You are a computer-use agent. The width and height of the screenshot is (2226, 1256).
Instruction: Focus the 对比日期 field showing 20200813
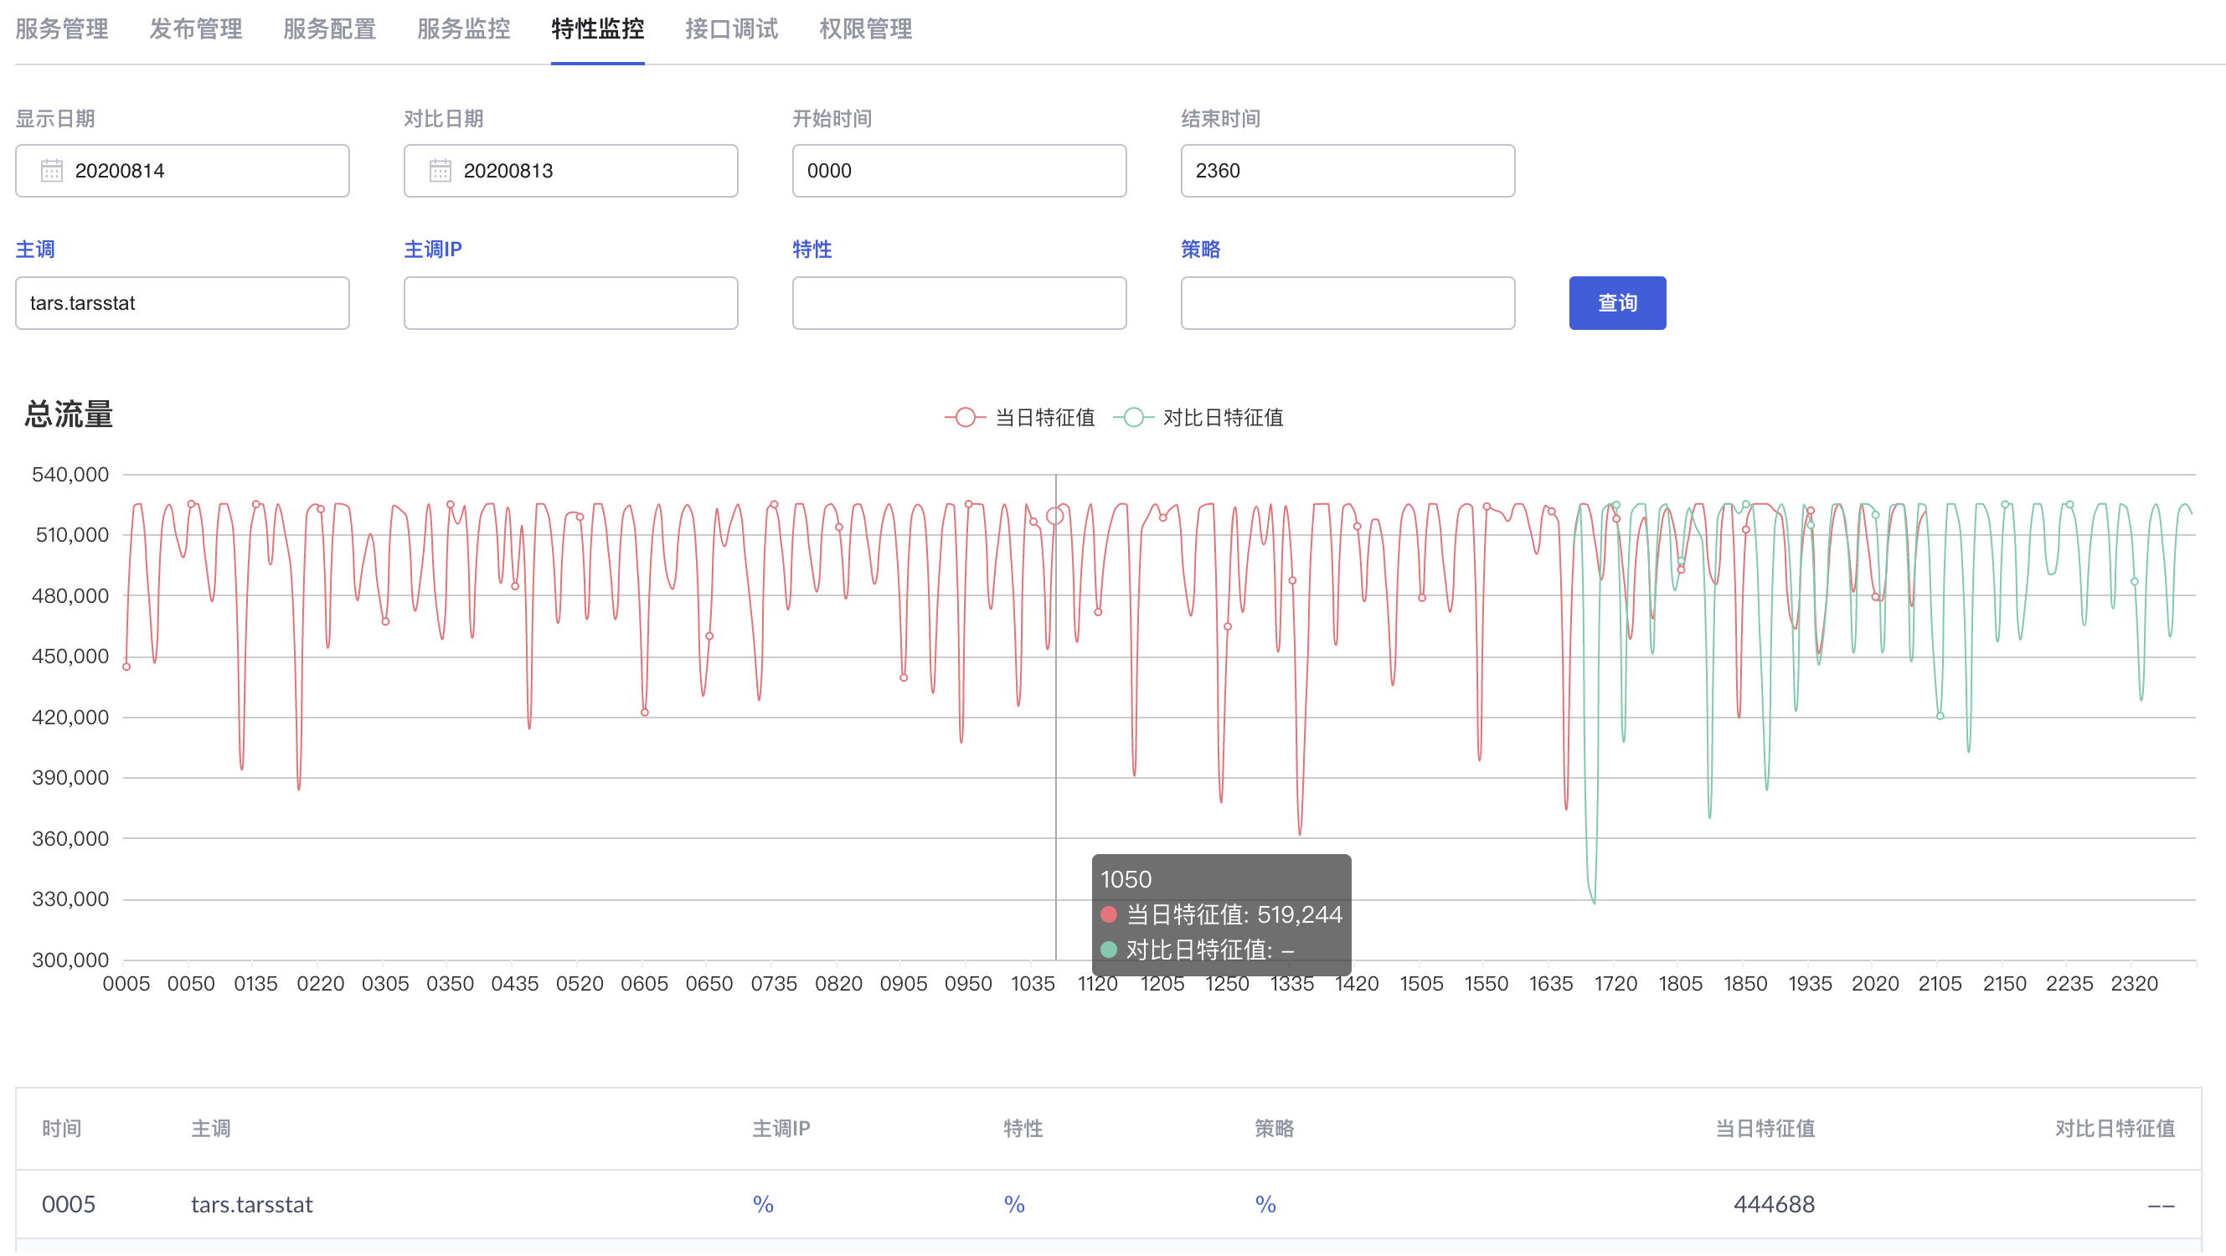click(570, 171)
